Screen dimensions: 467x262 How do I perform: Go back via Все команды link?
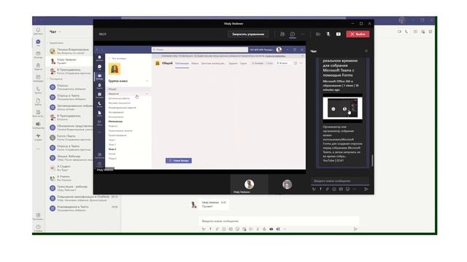pyautogui.click(x=117, y=58)
